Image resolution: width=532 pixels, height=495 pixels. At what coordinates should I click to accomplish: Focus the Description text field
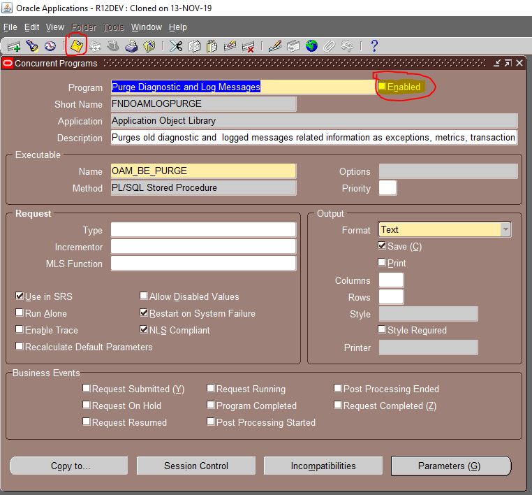314,137
